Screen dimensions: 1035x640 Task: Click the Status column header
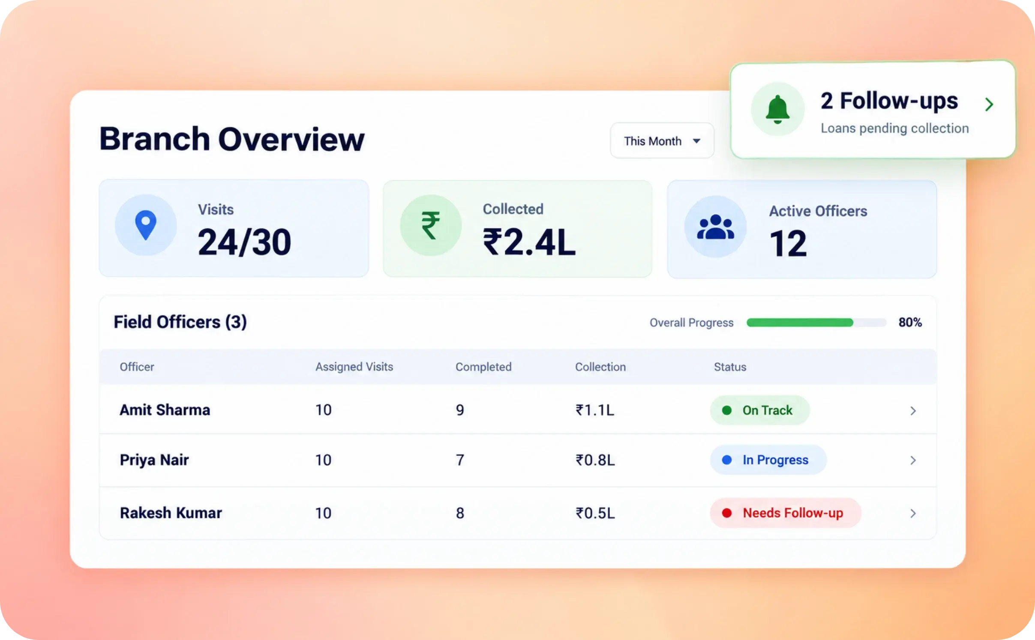point(730,367)
